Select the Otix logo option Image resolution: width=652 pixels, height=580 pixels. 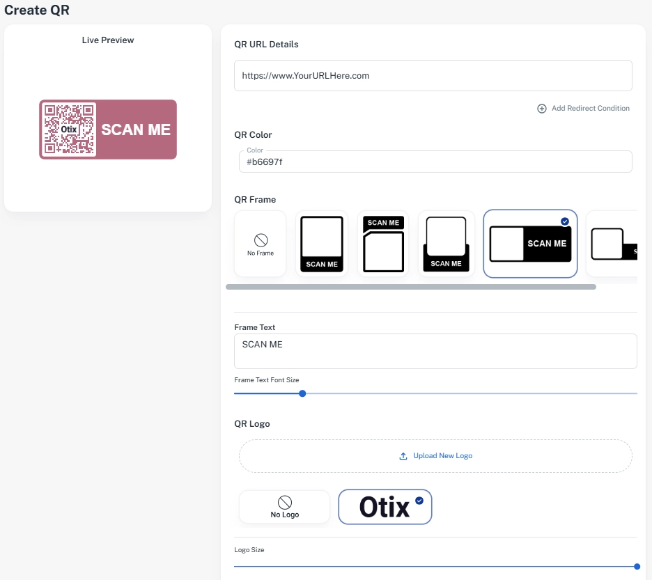pyautogui.click(x=385, y=506)
